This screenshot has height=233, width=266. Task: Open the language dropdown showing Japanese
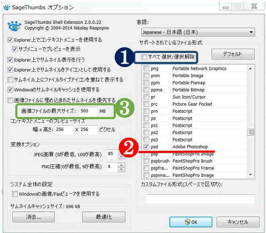[x=198, y=32]
